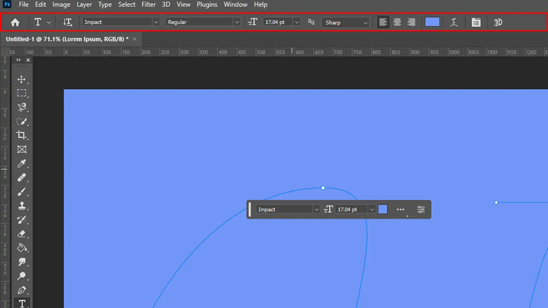Select center align text

tap(397, 22)
